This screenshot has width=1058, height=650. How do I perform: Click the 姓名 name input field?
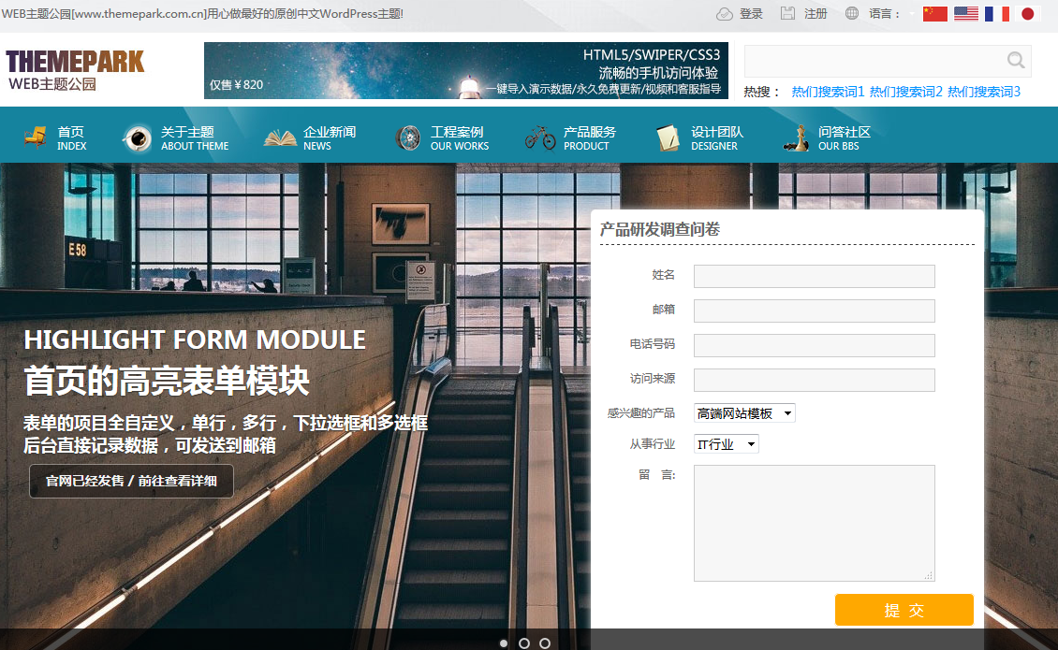click(x=814, y=276)
